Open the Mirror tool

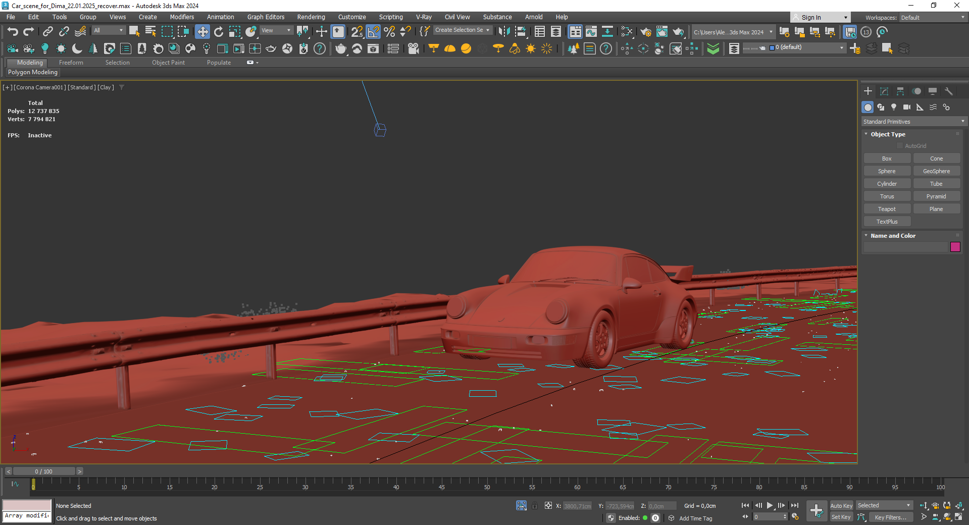(503, 32)
